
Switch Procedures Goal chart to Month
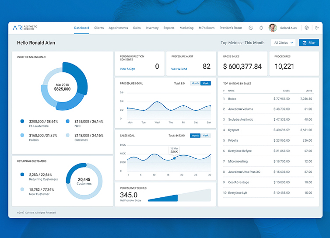[195, 83]
